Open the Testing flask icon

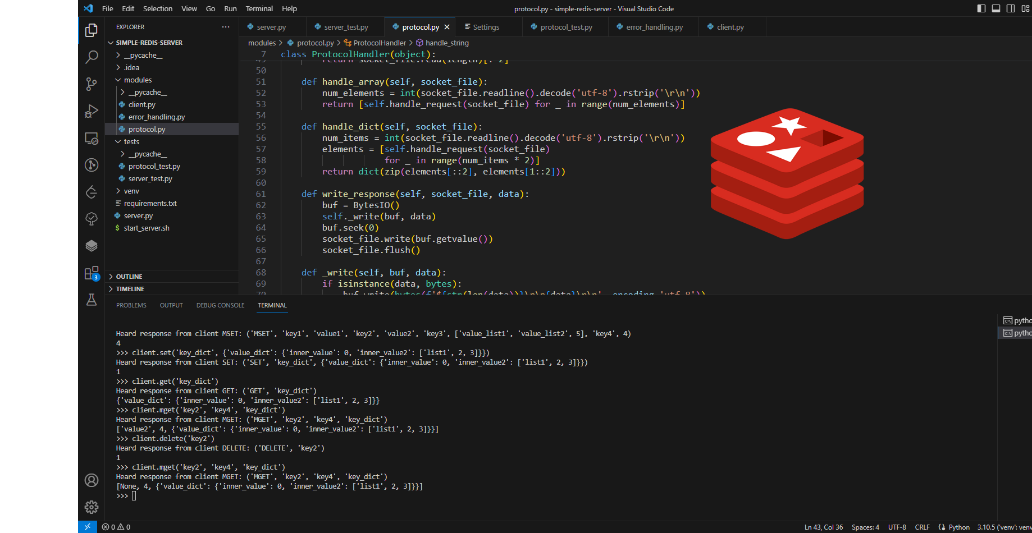click(x=91, y=300)
